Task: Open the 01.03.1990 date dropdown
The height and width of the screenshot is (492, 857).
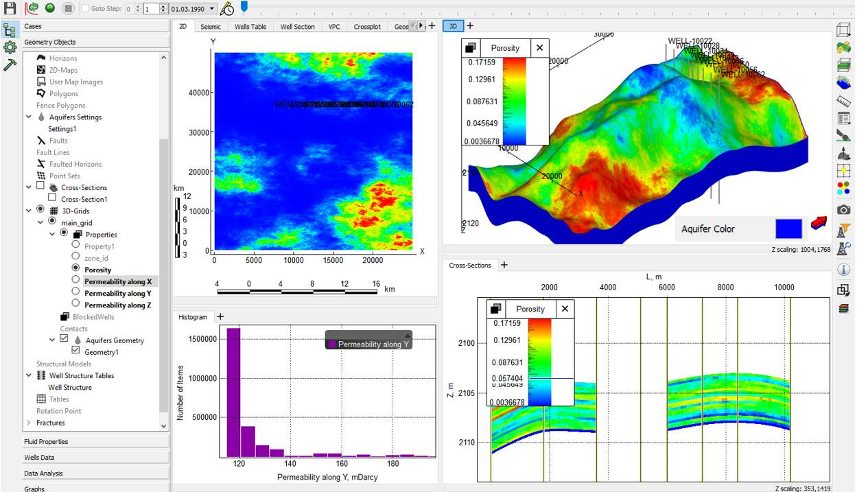Action: [x=211, y=8]
